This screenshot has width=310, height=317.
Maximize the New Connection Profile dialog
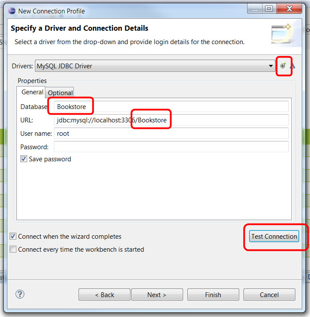[x=269, y=9]
